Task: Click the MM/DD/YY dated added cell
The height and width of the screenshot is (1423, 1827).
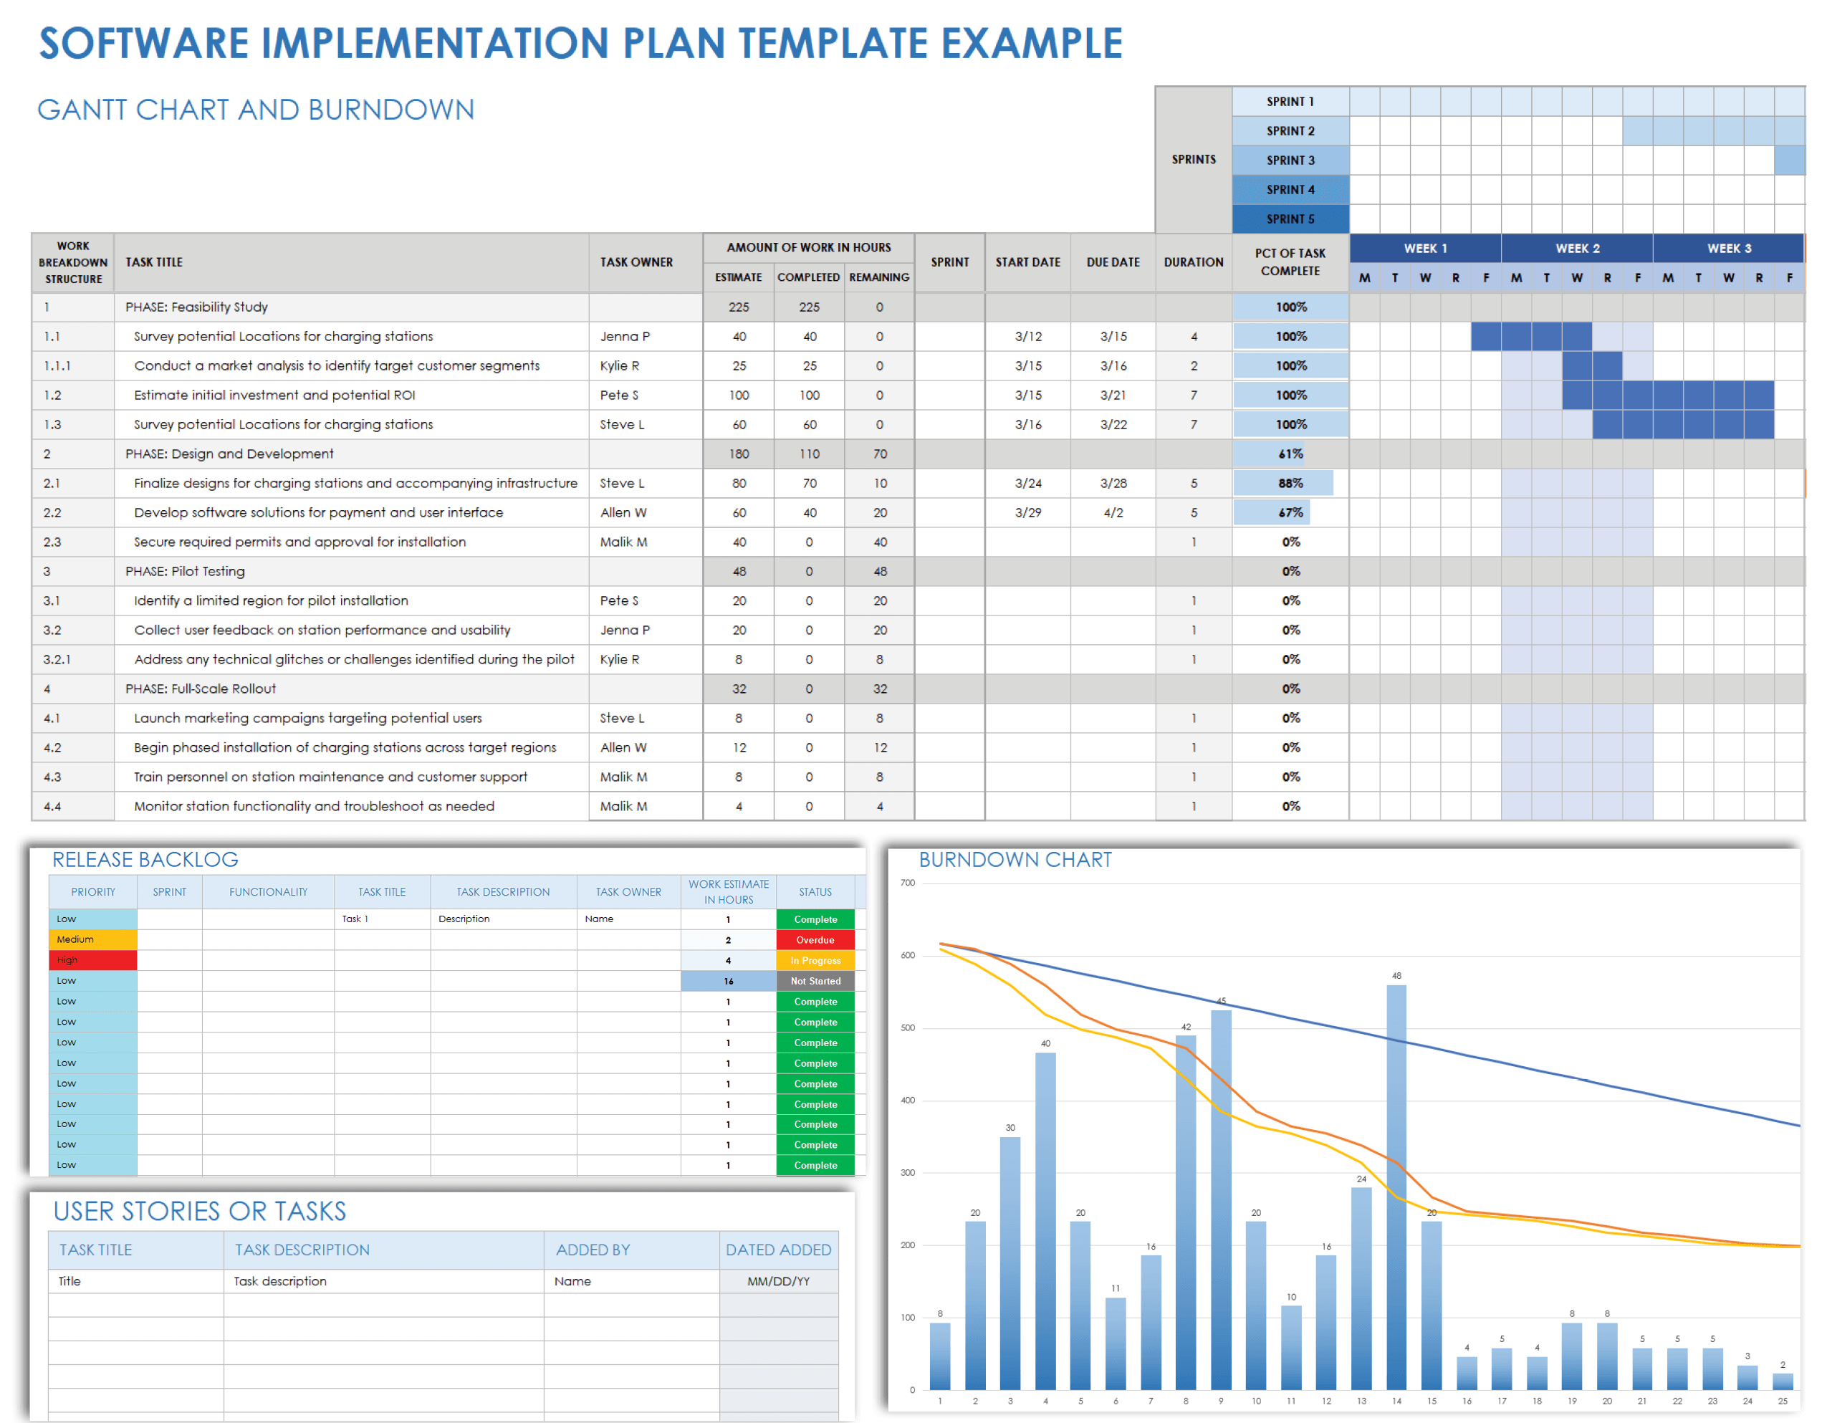Action: (x=779, y=1281)
